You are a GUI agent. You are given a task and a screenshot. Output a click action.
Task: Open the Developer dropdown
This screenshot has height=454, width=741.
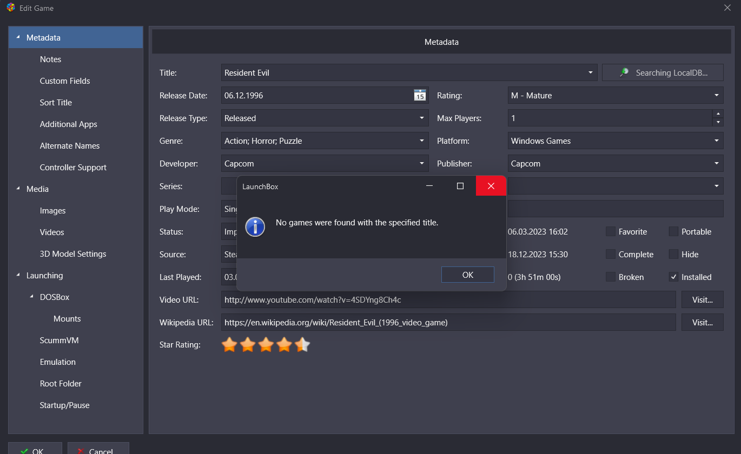[x=422, y=163]
